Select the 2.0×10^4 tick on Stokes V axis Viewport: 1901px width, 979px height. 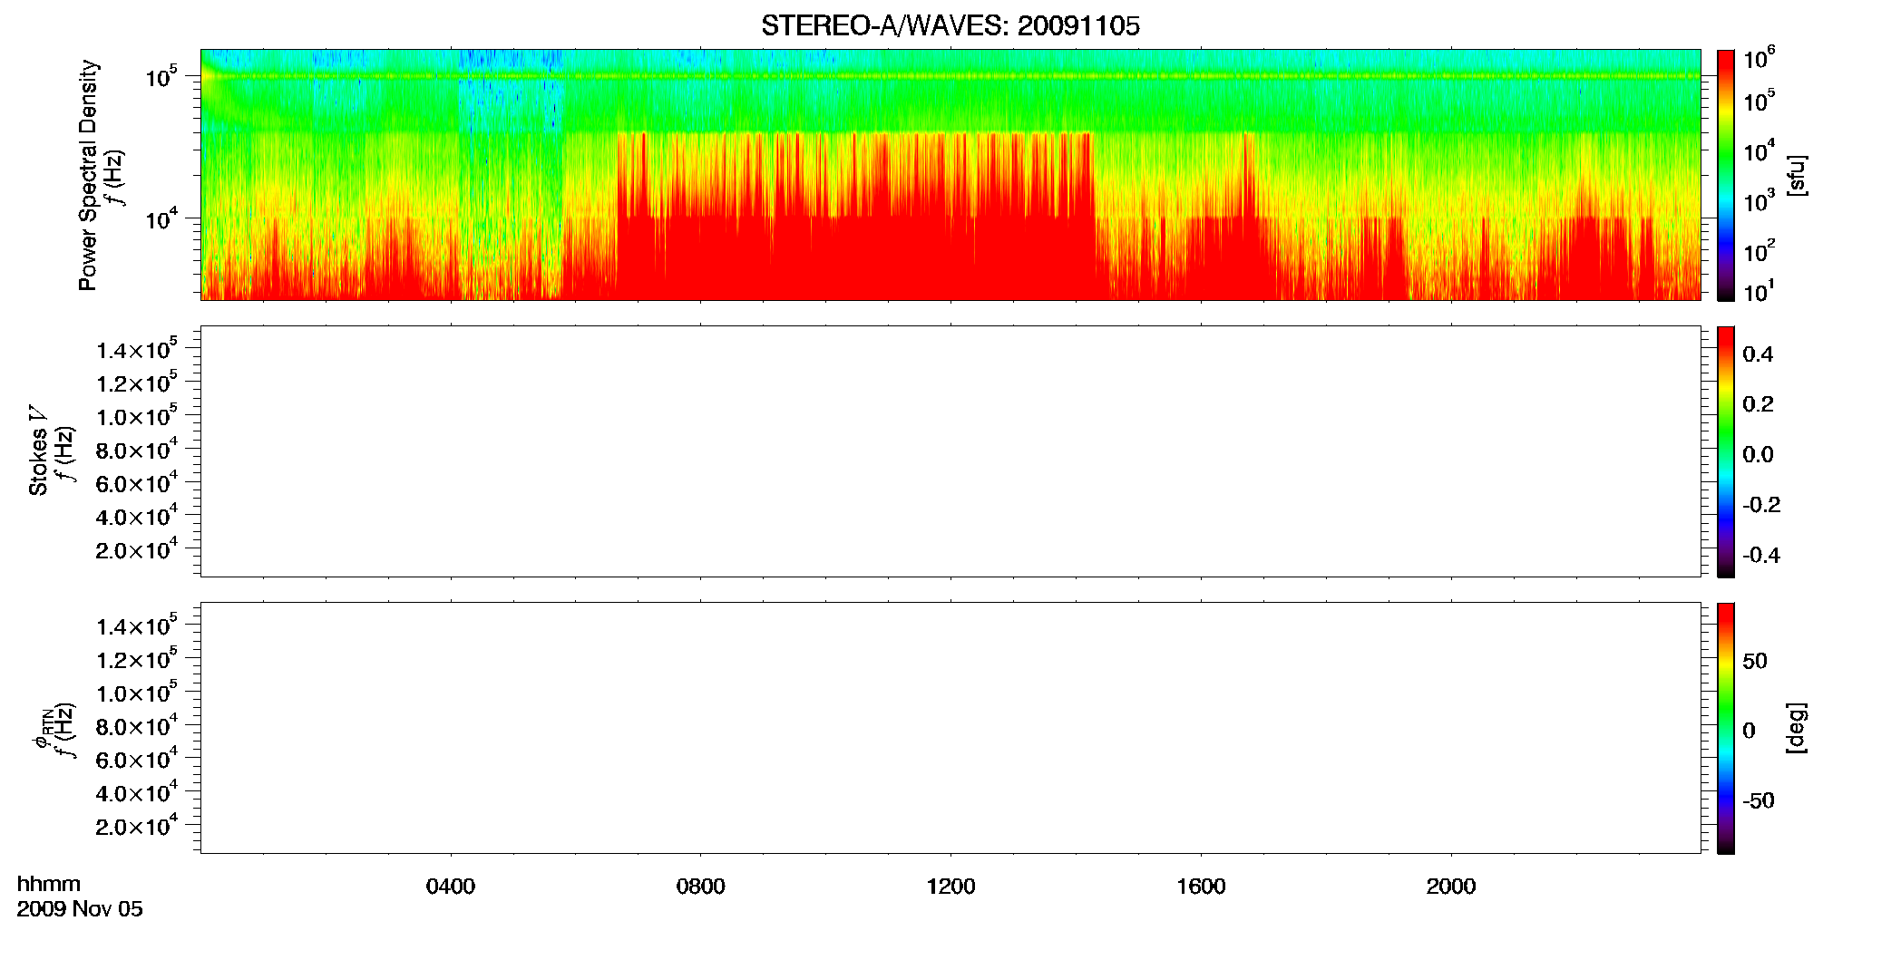137,548
